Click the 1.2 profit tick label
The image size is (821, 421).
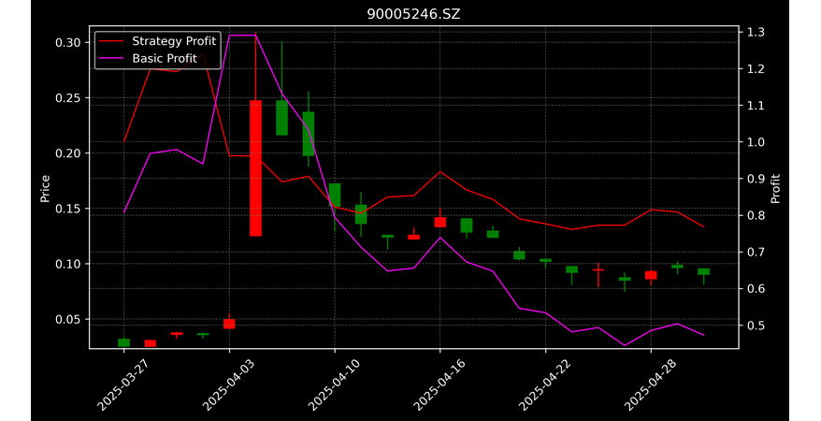(755, 69)
